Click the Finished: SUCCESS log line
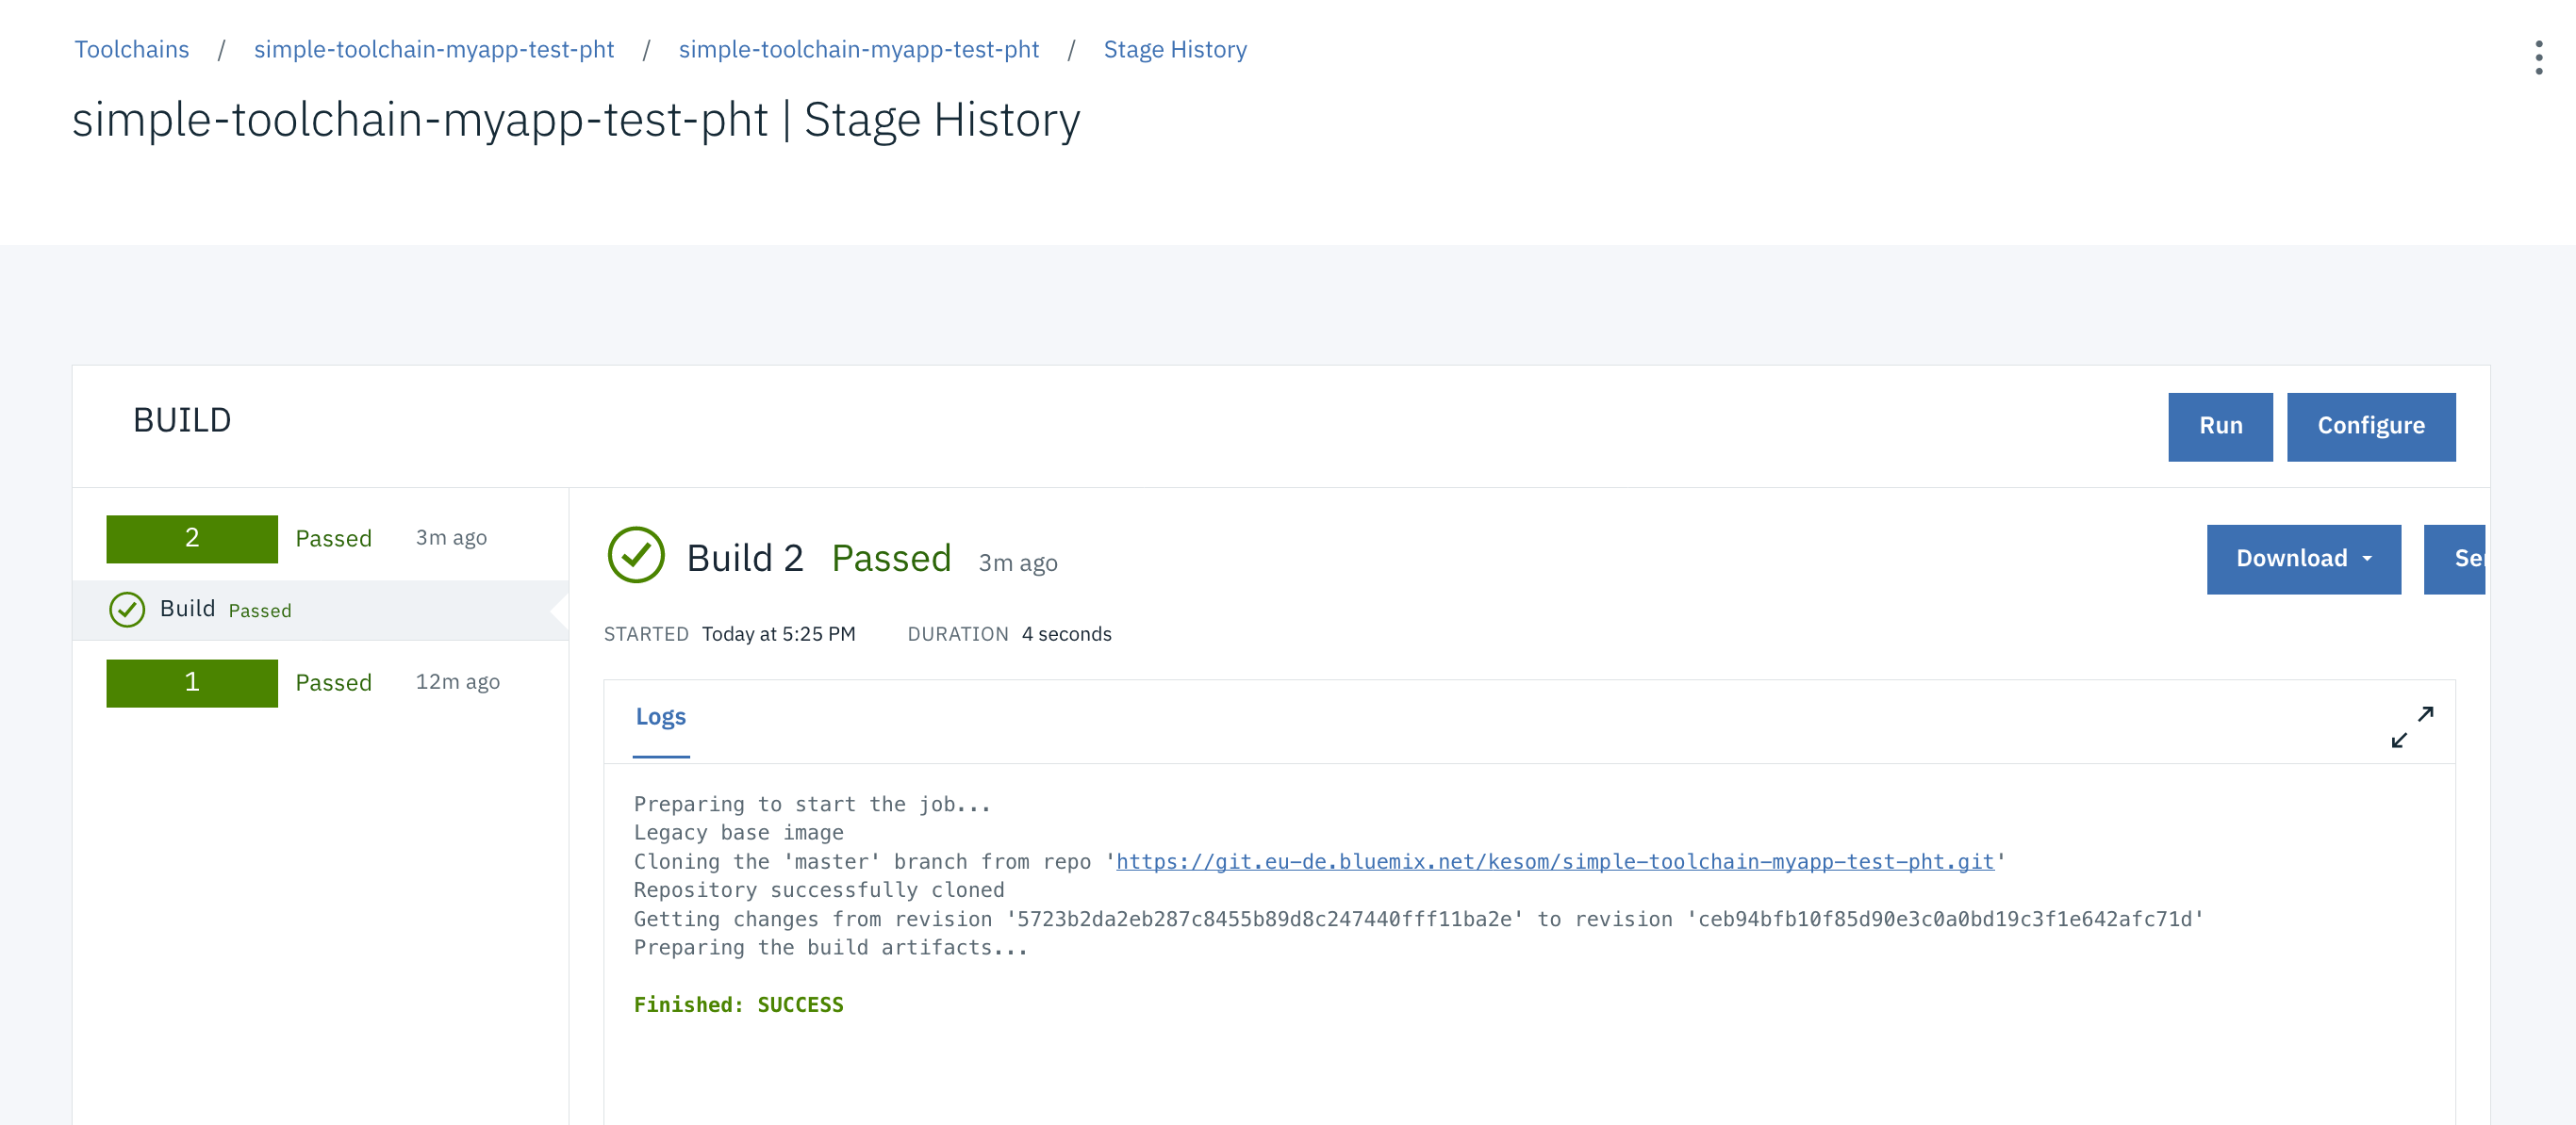This screenshot has height=1125, width=2576. (738, 1005)
